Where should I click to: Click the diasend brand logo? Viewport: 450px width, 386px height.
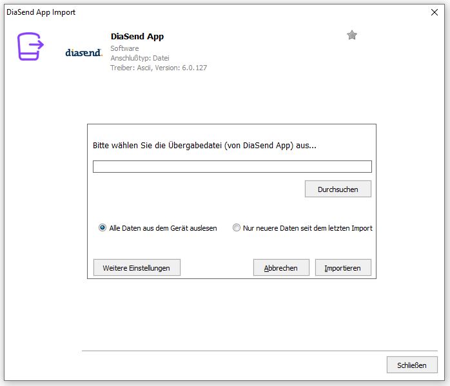84,52
